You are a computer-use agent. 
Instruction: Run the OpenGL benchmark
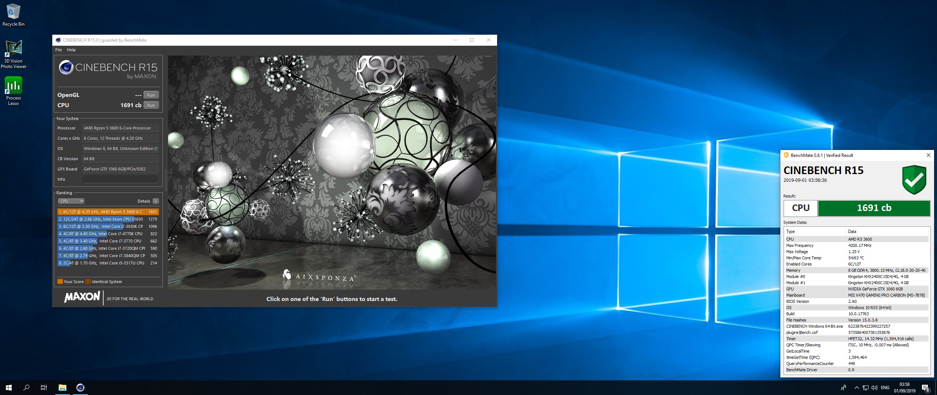pyautogui.click(x=151, y=95)
